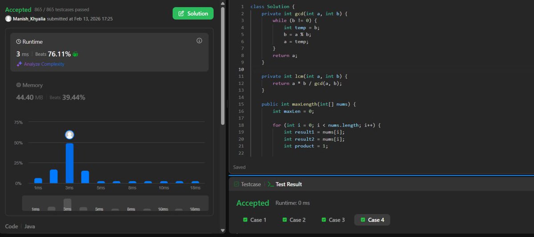Click the left panel scroll up arrow
Image resolution: width=534 pixels, height=237 pixels.
pos(223,4)
